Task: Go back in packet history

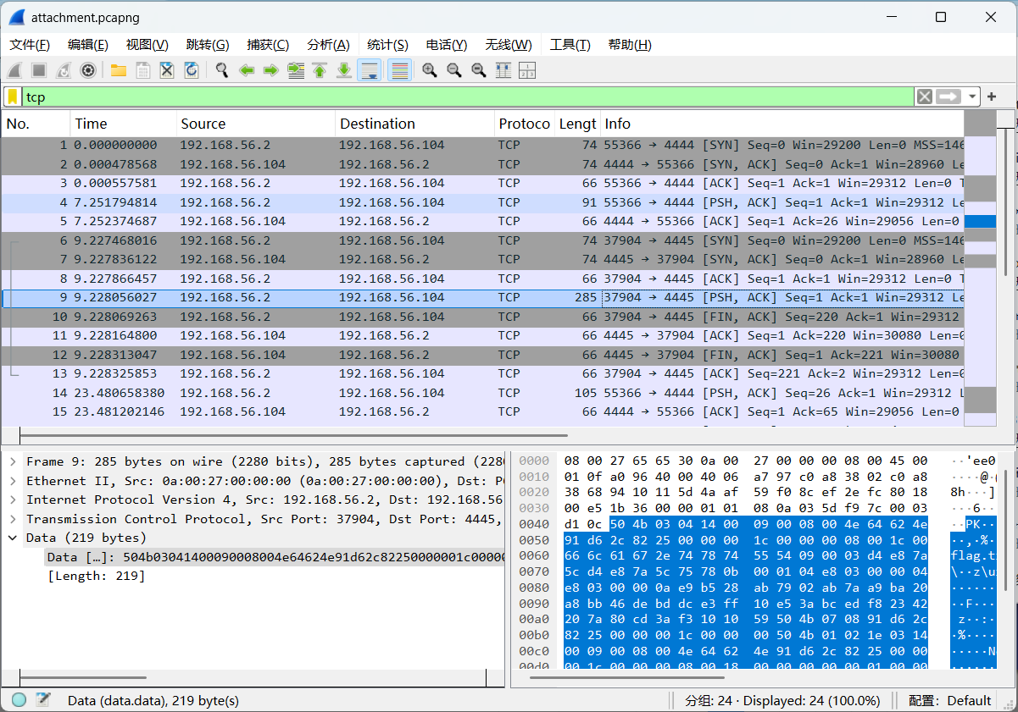Action: pos(247,70)
